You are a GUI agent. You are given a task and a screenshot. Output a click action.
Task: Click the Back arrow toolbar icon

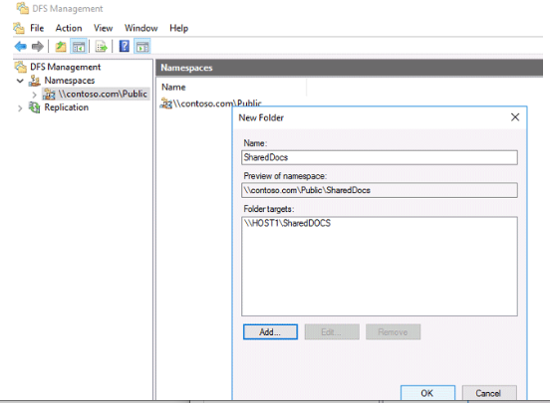20,46
